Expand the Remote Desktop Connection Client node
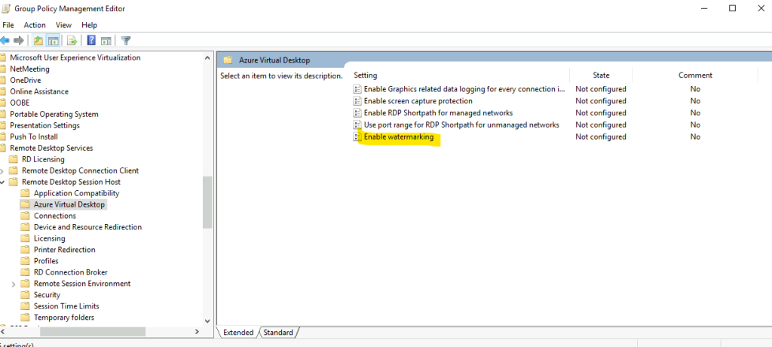Screen dimensions: 772x347 click(x=2, y=170)
